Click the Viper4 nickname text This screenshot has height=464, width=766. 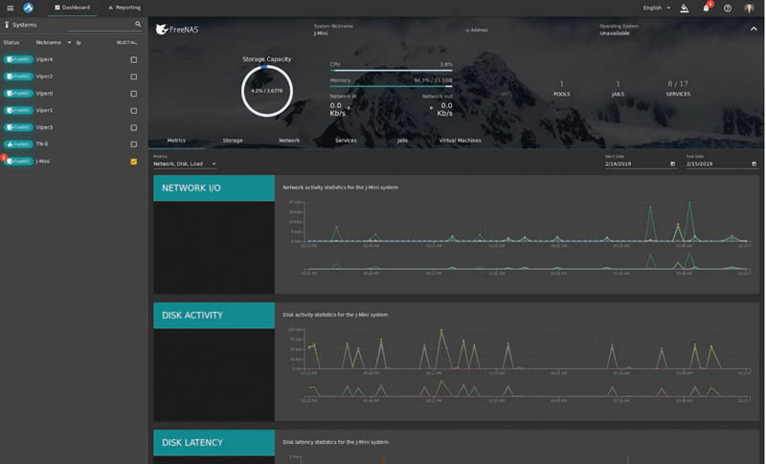(44, 59)
